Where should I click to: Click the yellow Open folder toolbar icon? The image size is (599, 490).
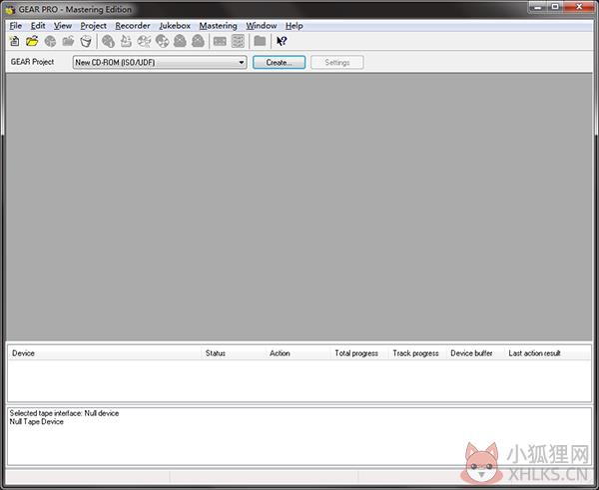coord(32,41)
